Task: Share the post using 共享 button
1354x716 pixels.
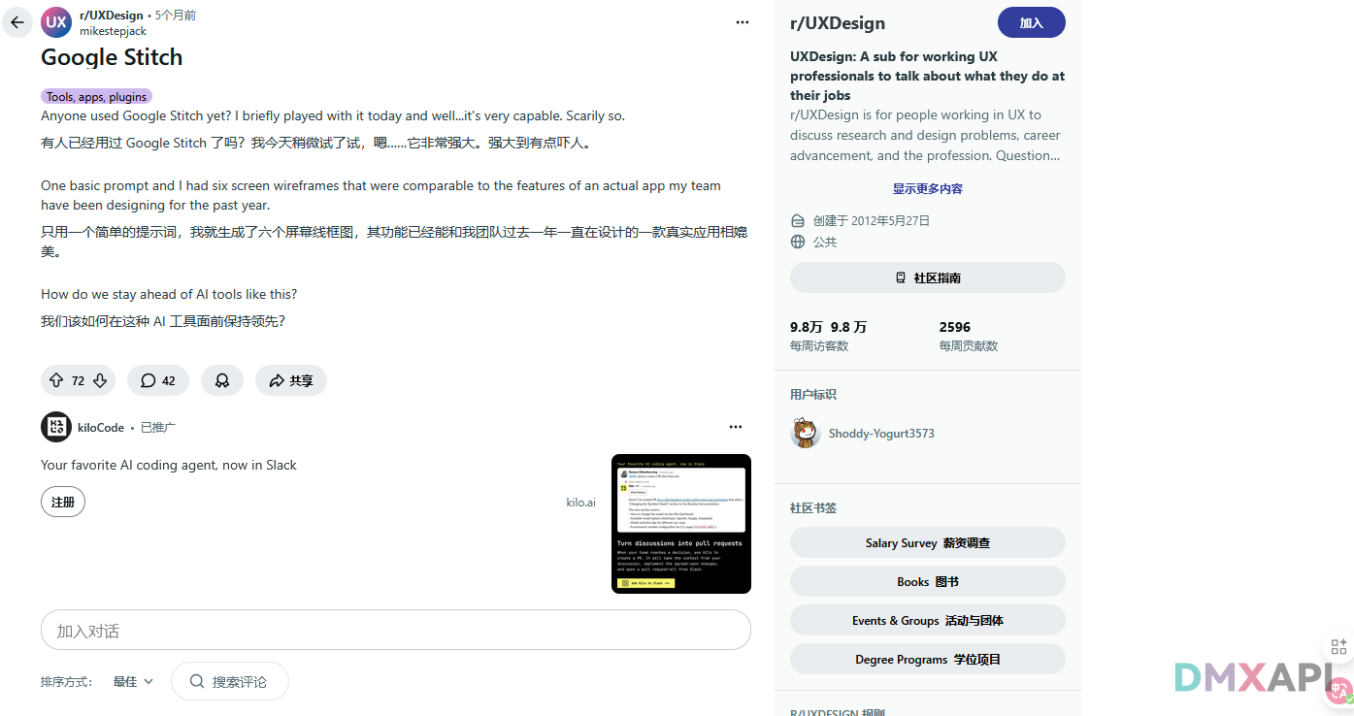Action: coord(291,380)
